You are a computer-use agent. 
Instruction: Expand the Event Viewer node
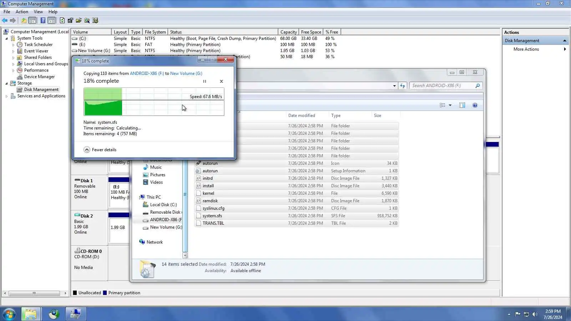point(13,51)
